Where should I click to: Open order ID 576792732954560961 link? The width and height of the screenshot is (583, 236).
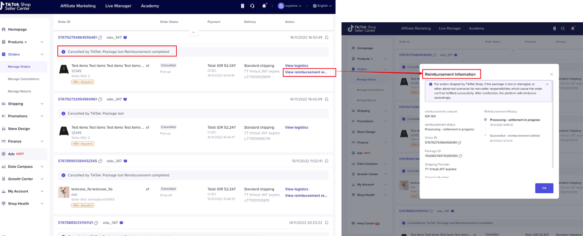tap(77, 99)
